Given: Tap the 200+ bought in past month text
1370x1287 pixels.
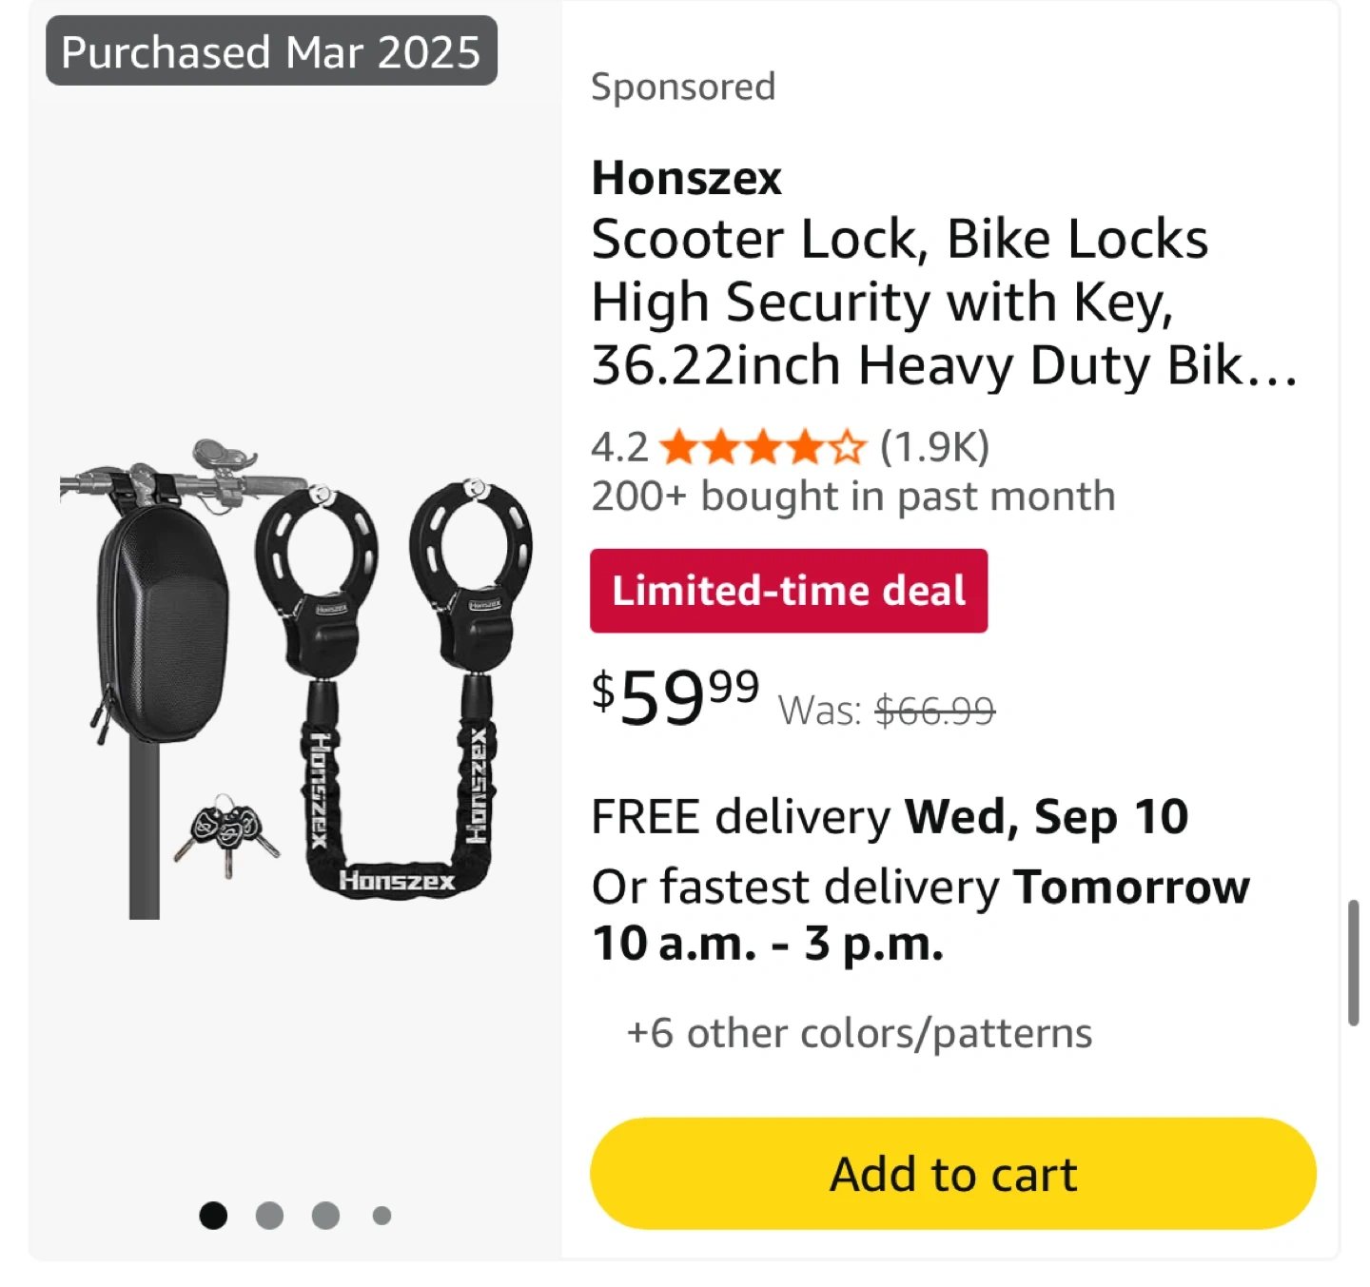Looking at the screenshot, I should click(852, 496).
